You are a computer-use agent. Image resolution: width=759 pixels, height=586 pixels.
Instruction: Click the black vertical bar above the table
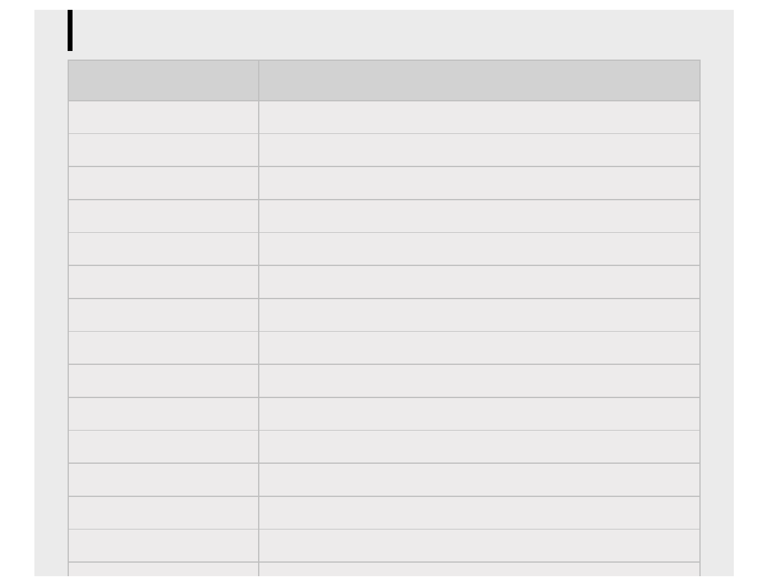70,30
